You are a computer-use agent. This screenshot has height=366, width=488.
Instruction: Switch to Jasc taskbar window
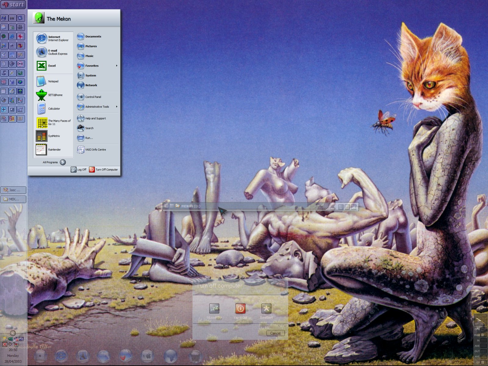coord(13,190)
